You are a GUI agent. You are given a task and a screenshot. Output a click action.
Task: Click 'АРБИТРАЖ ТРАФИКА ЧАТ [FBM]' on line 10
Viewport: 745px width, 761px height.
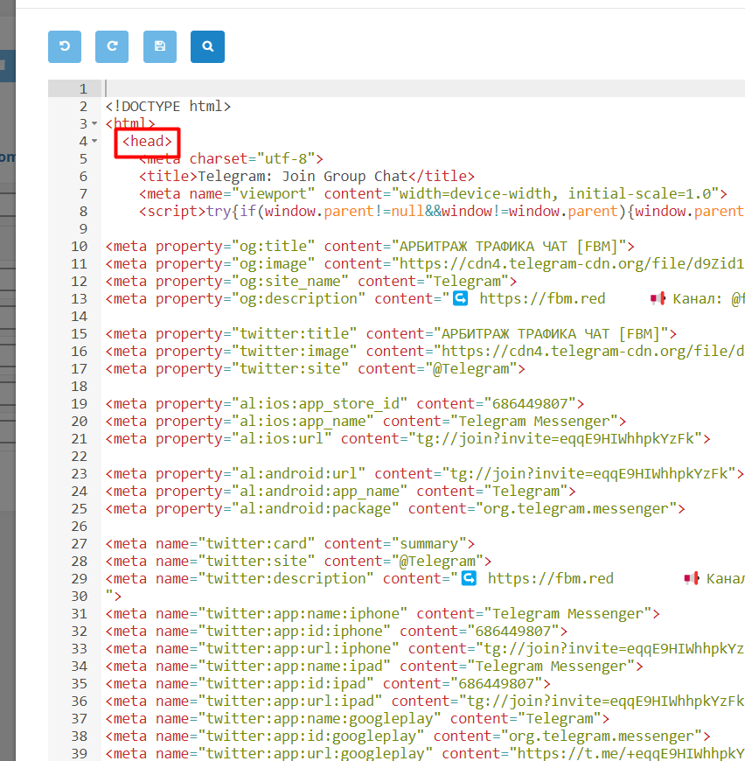point(508,246)
